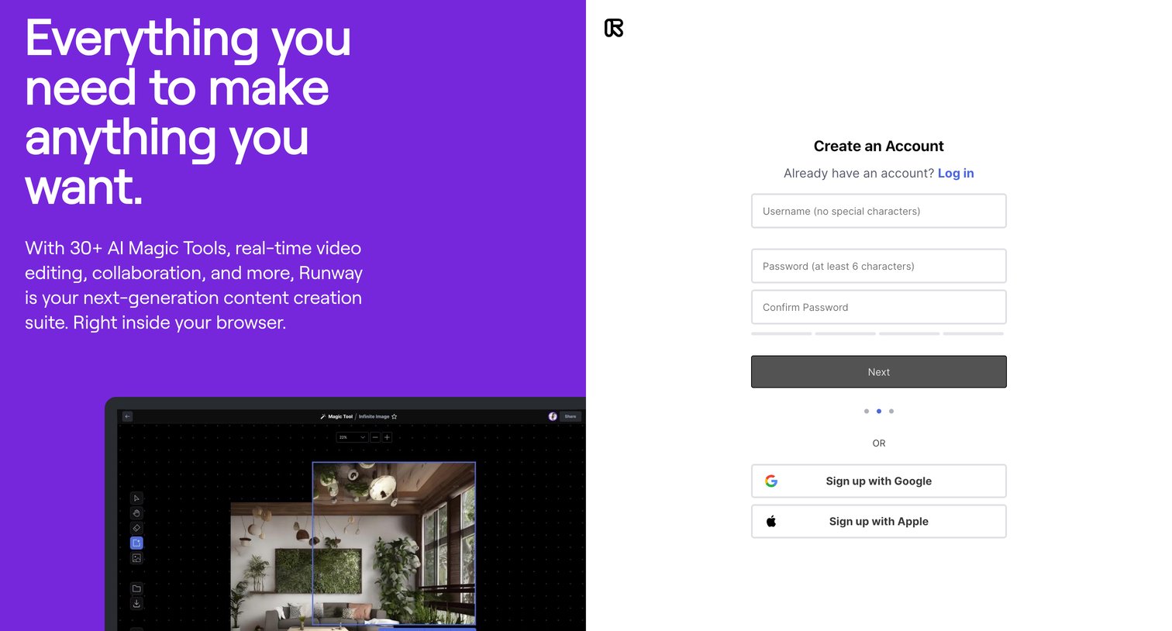Screen dimensions: 1172x631
Task: Click the Next button
Action: pyautogui.click(x=879, y=372)
